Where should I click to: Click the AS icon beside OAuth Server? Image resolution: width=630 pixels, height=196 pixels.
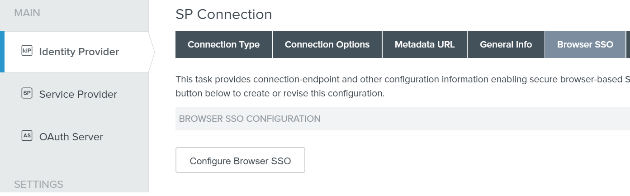[27, 136]
